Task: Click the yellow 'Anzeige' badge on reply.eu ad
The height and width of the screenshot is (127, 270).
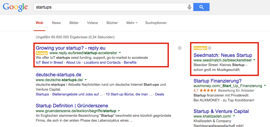Action: click(x=42, y=53)
